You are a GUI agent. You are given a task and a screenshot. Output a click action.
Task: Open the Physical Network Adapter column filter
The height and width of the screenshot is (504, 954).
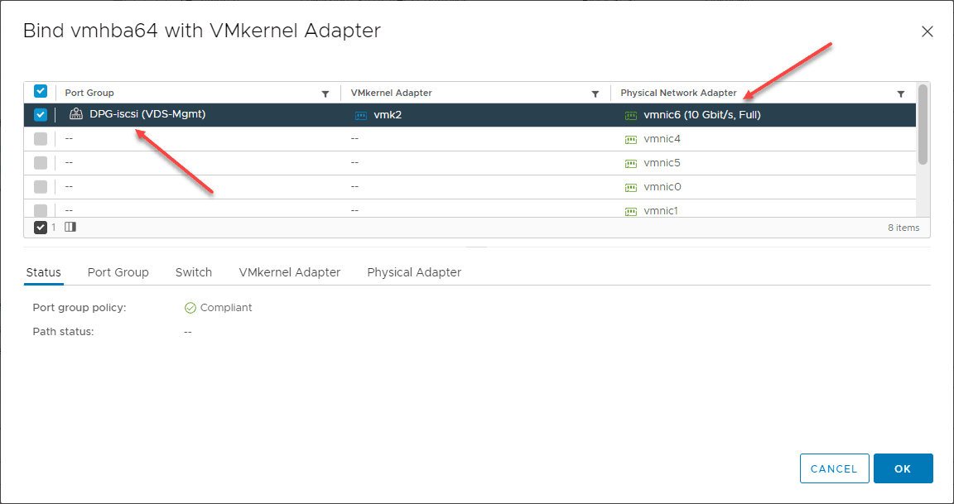click(901, 94)
